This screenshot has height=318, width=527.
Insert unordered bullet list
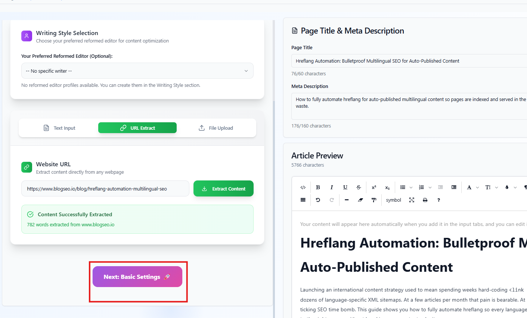[403, 188]
